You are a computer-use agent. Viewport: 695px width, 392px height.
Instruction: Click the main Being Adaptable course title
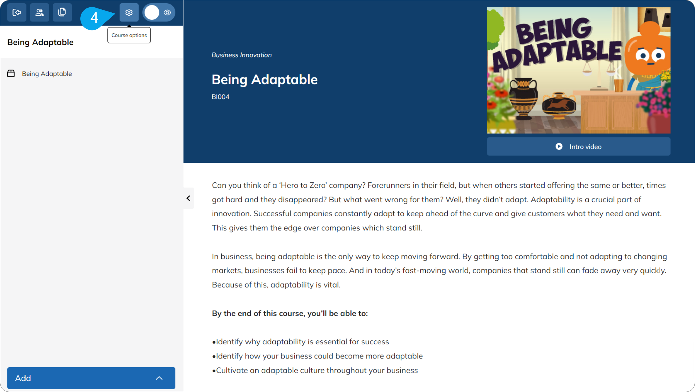coord(264,79)
